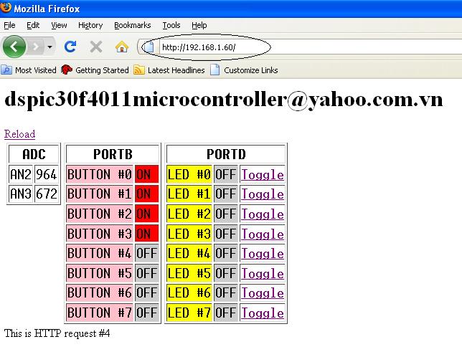Click the grayed Forward navigation button
Screen dimensions: 462x357
pyautogui.click(x=36, y=47)
